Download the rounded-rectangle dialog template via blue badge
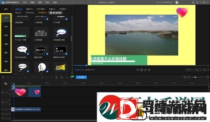This screenshot has width=210, height=122. 66,54
